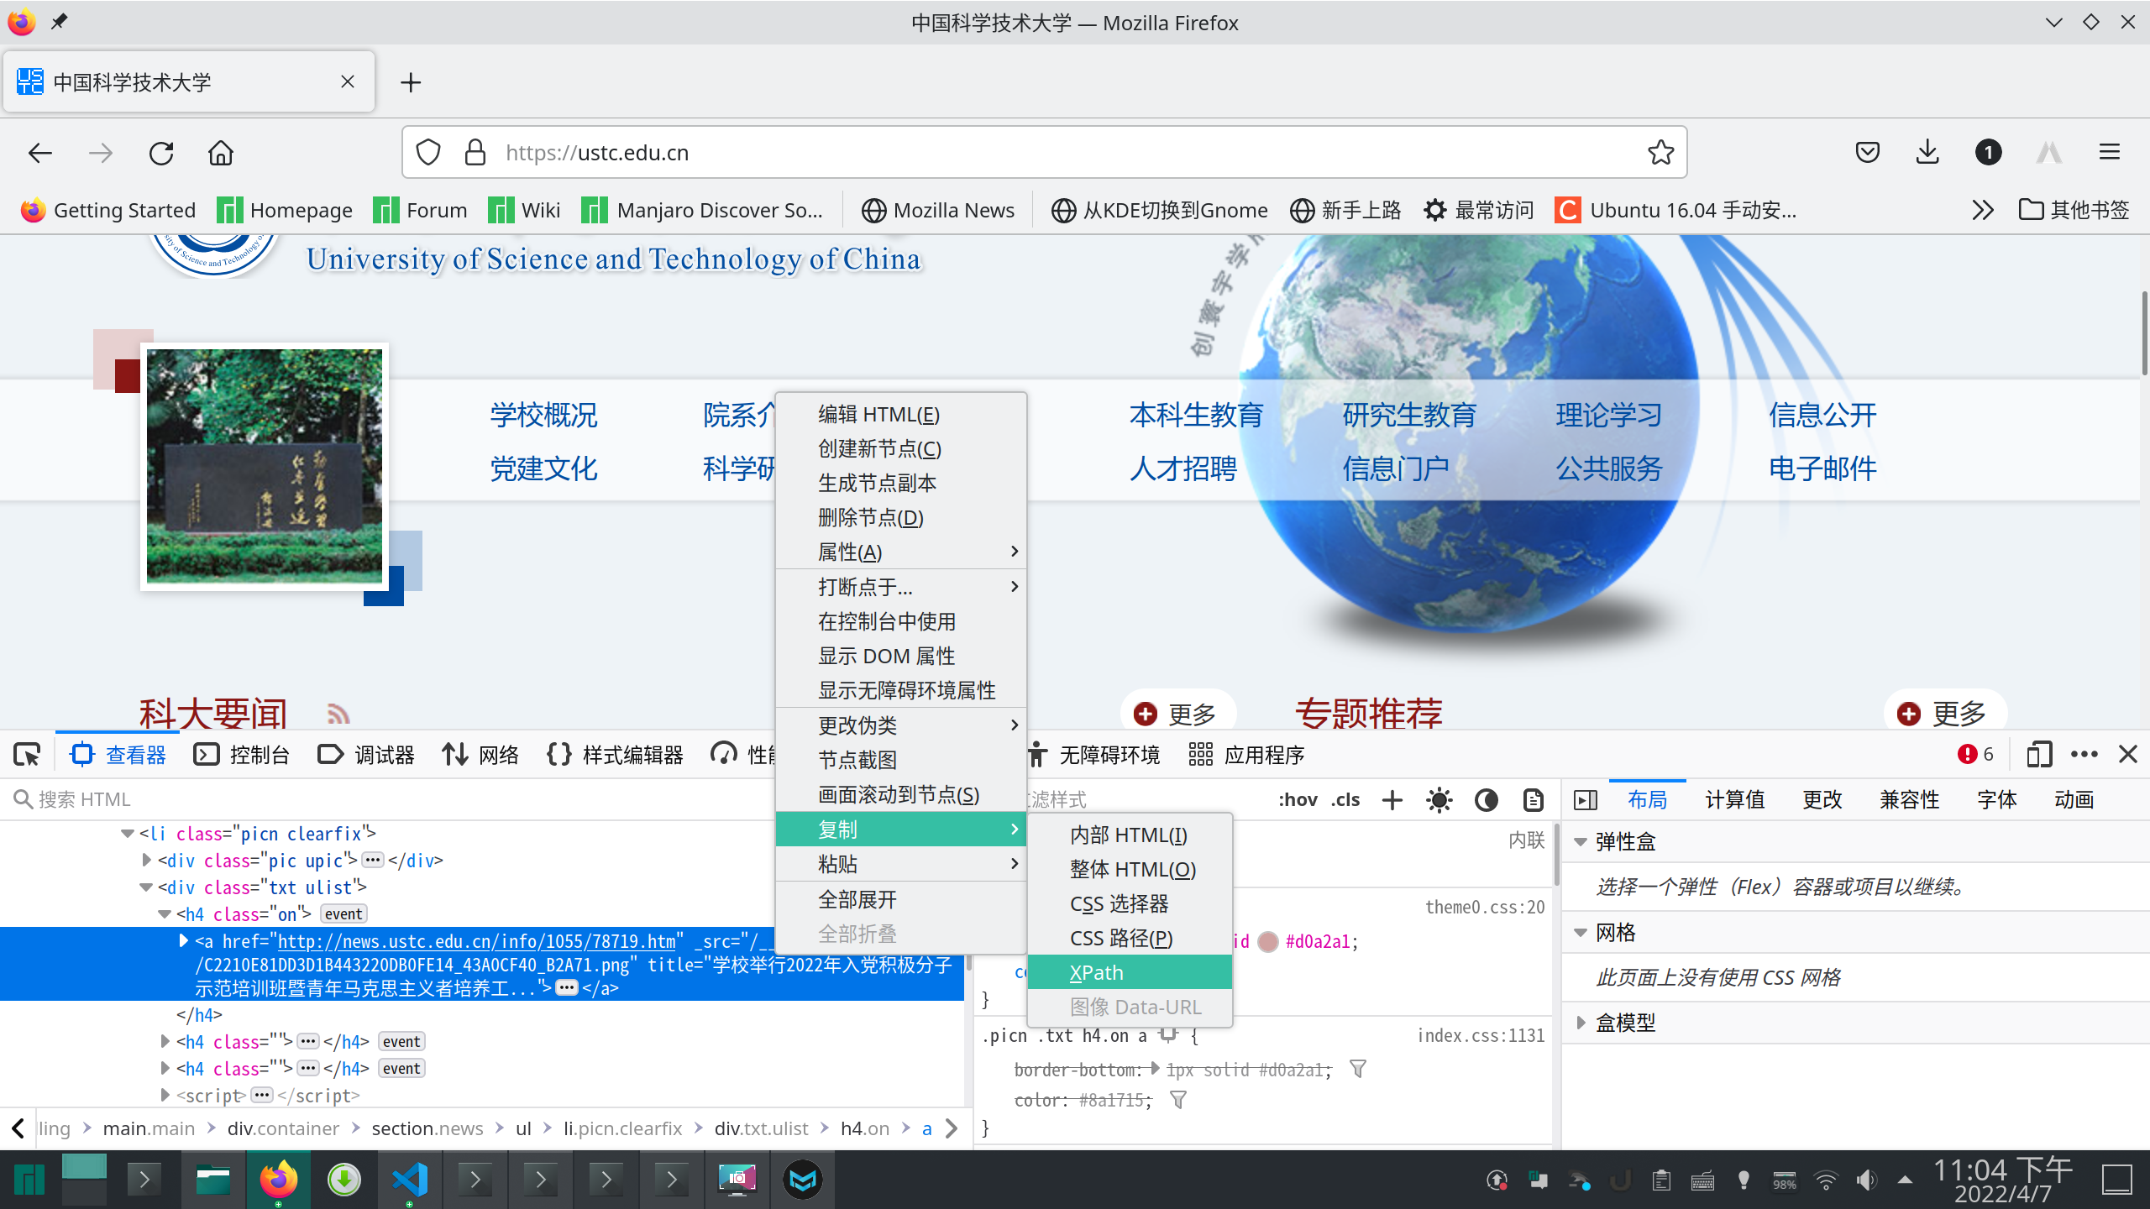Click 删除节点 delete node item
Image resolution: width=2150 pixels, height=1209 pixels.
coord(900,517)
